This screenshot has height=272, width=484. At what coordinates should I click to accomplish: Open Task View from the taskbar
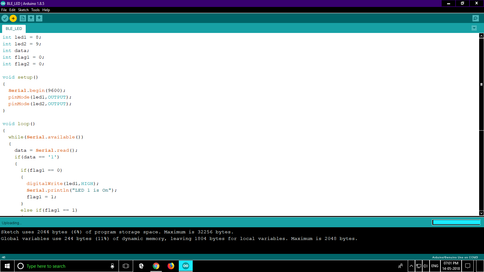(126, 266)
